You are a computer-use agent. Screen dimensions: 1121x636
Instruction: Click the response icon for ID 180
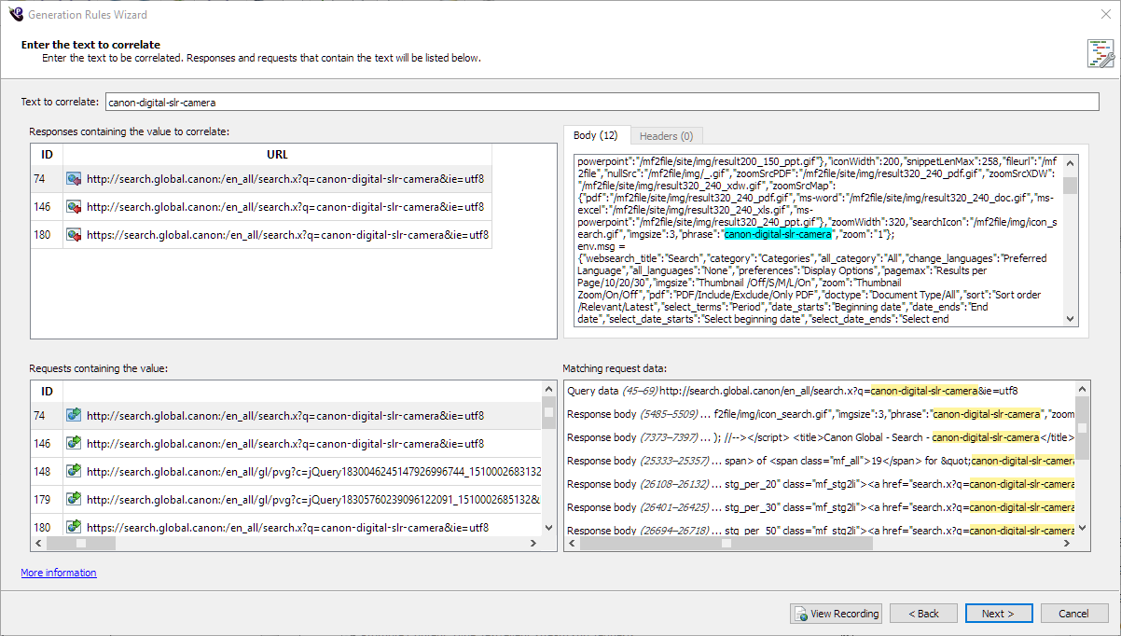[x=74, y=235]
